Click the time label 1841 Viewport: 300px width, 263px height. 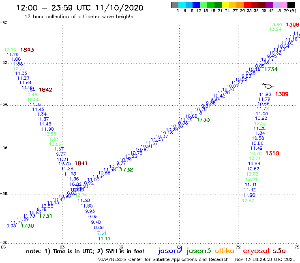click(81, 163)
